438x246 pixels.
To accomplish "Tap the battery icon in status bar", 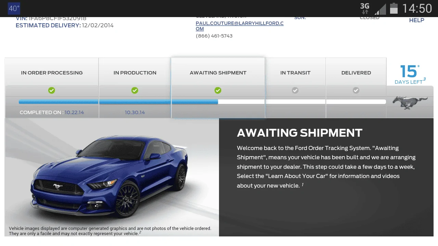I will coord(394,9).
